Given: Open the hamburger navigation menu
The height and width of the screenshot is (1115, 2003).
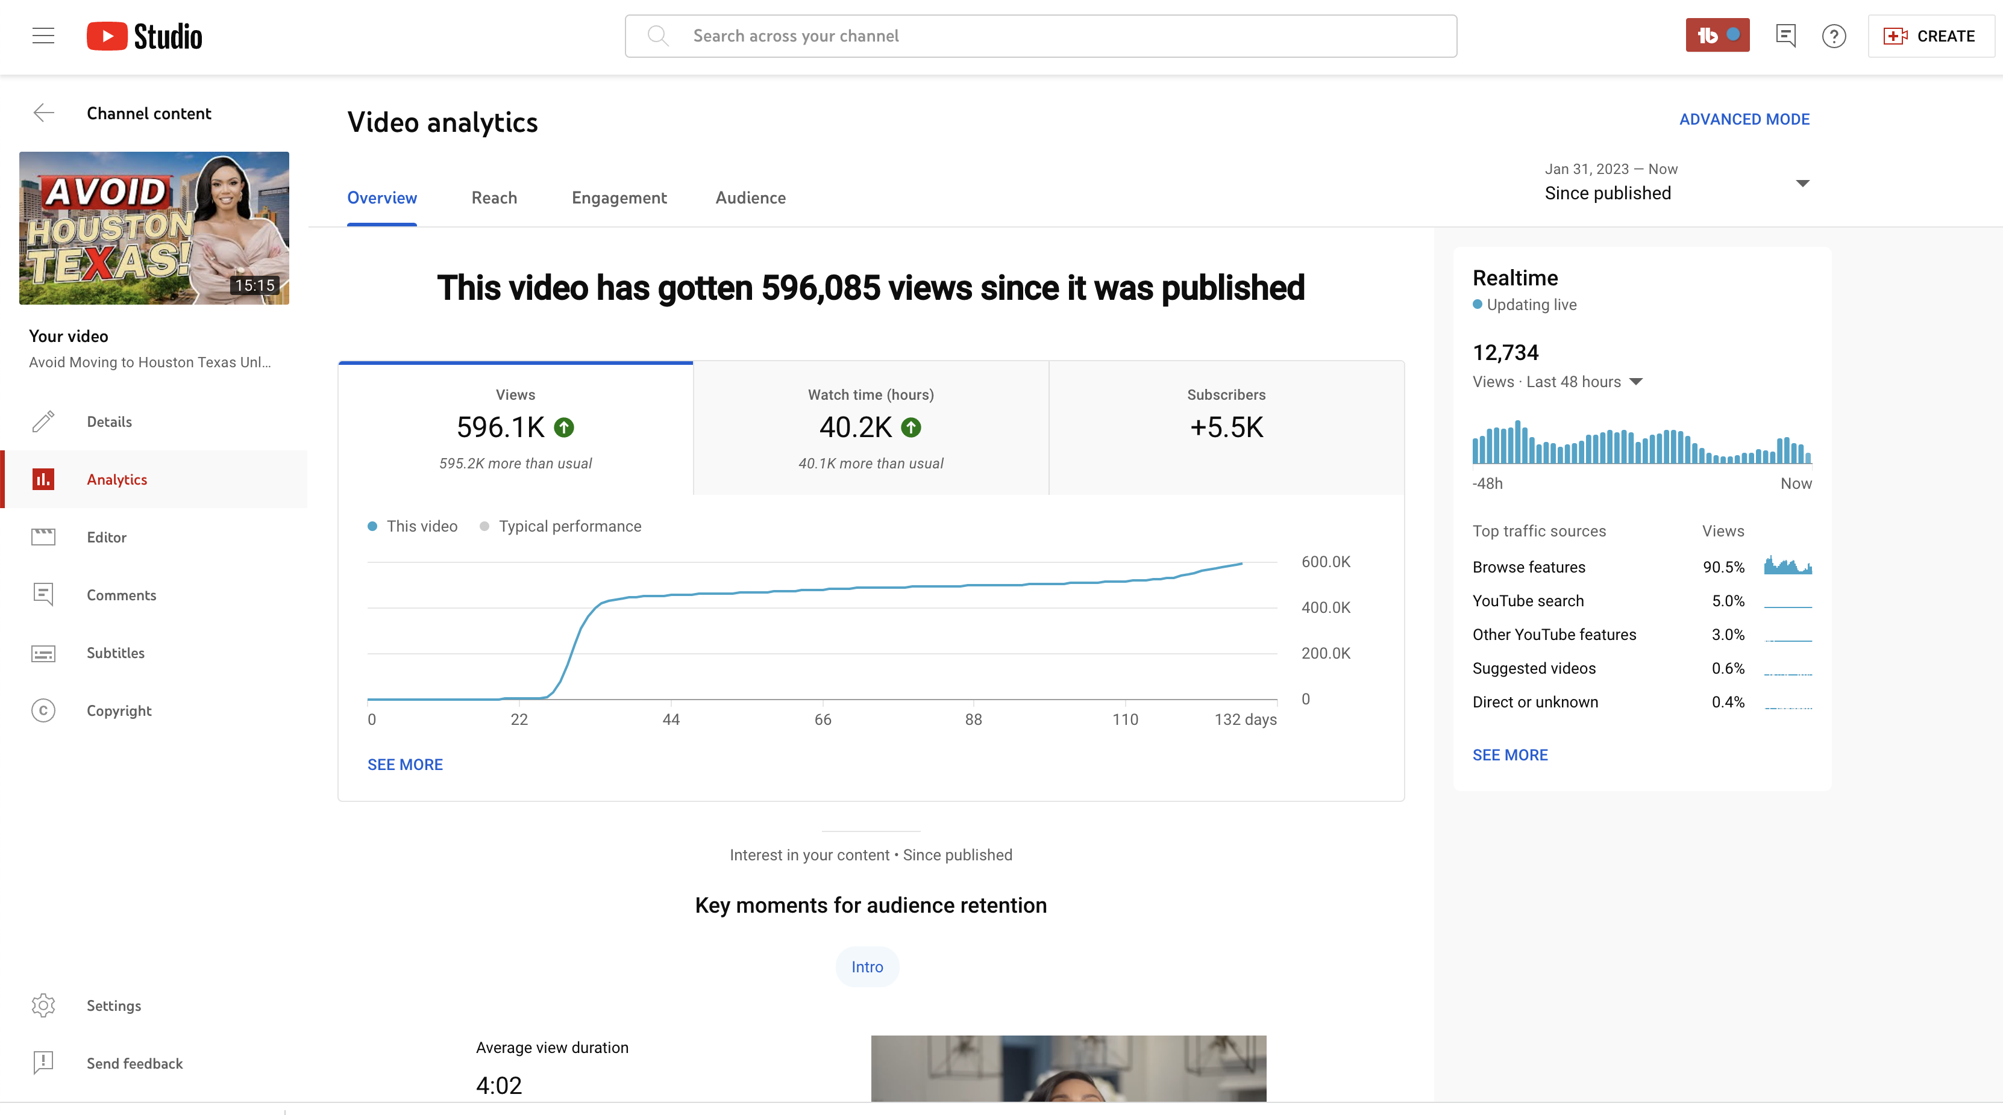Looking at the screenshot, I should [43, 36].
